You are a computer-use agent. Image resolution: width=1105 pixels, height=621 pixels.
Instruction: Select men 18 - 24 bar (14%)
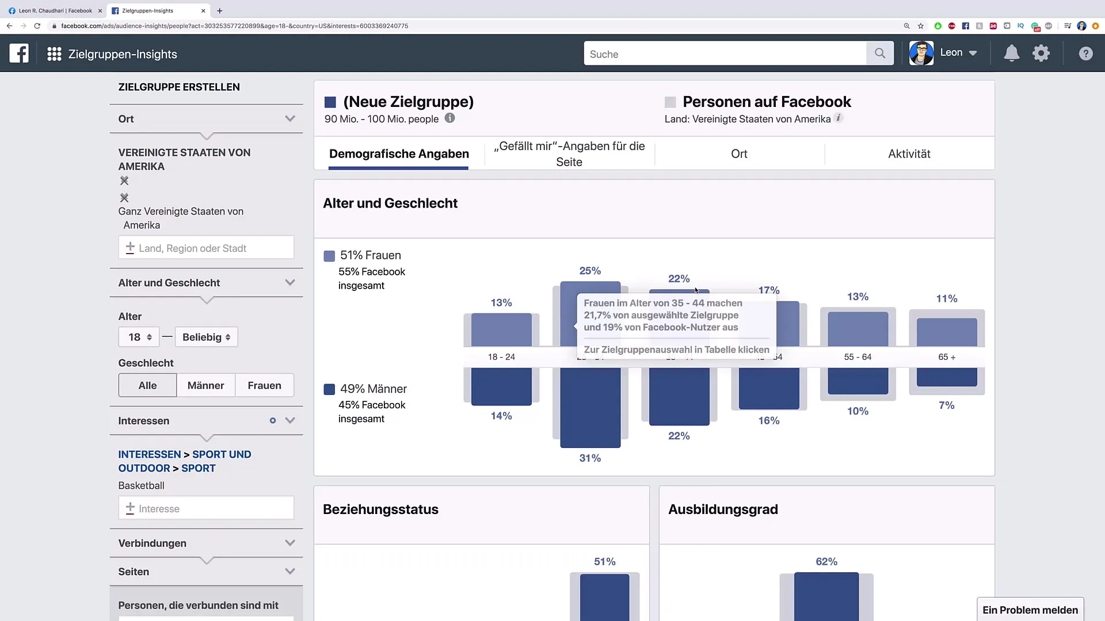point(501,386)
